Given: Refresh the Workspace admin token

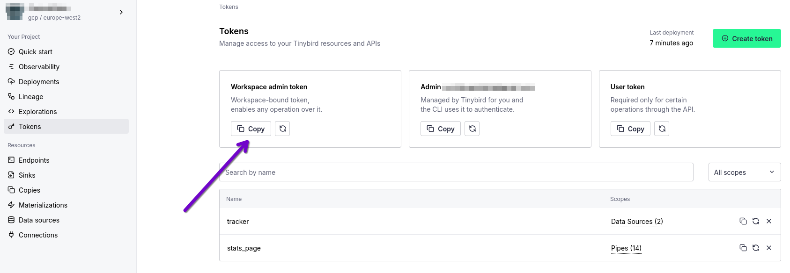Looking at the screenshot, I should tap(282, 129).
